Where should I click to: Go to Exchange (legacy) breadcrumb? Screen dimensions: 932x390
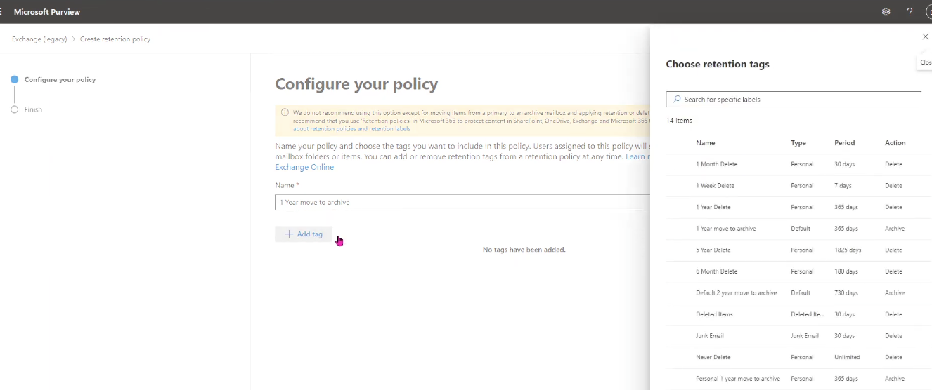click(39, 39)
